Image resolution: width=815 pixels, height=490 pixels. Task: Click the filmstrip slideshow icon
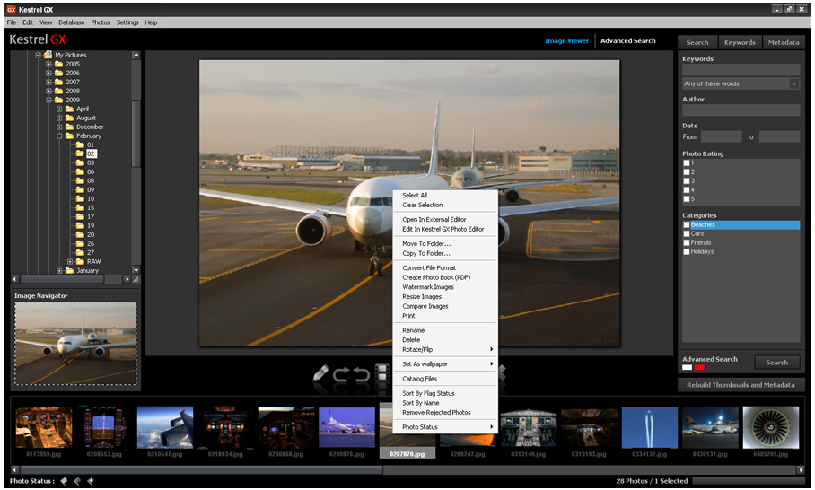tap(382, 373)
